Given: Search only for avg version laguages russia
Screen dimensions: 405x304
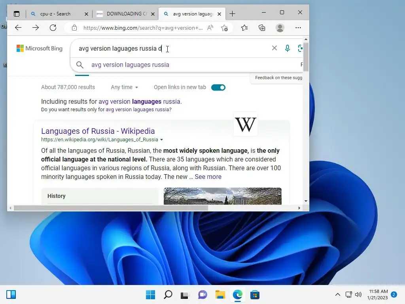Looking at the screenshot, I should pos(138,110).
